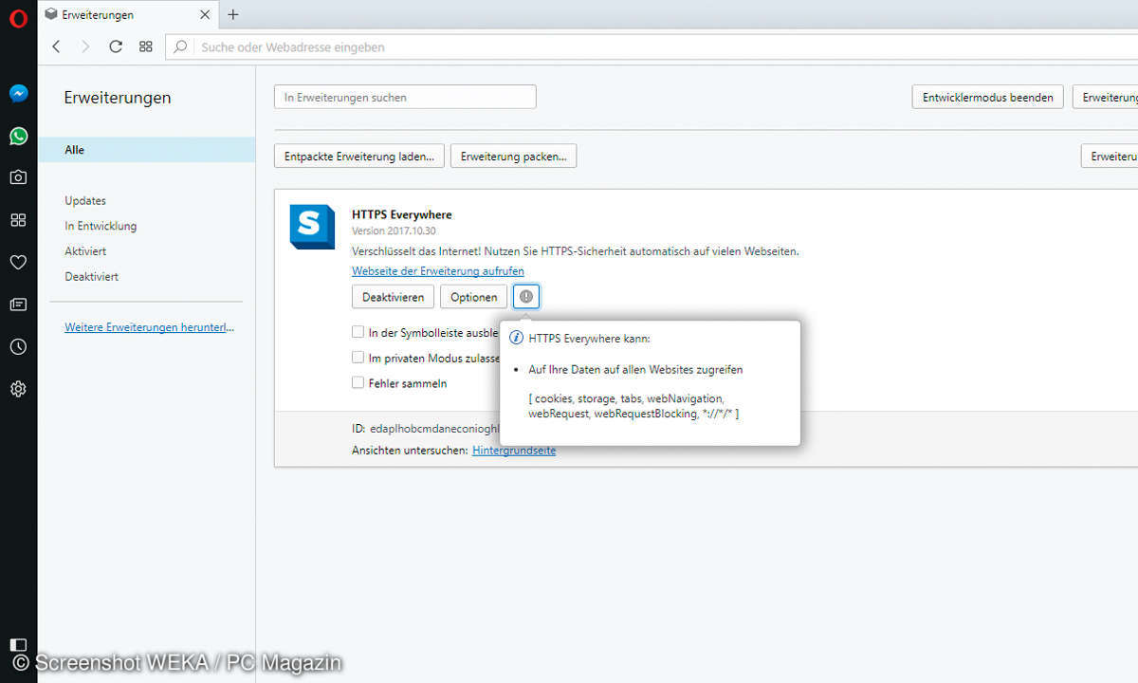1138x683 pixels.
Task: Select 'Updates' filter
Action: point(85,201)
